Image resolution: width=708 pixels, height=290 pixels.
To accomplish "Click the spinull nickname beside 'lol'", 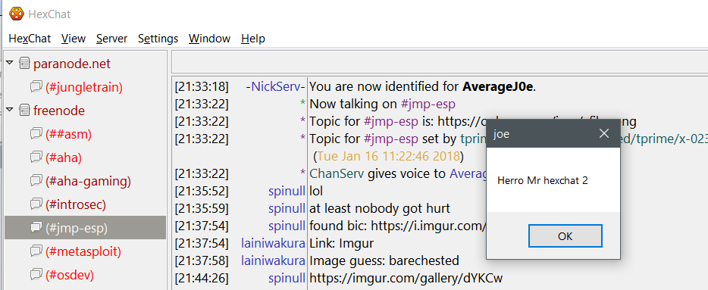I will (x=287, y=192).
